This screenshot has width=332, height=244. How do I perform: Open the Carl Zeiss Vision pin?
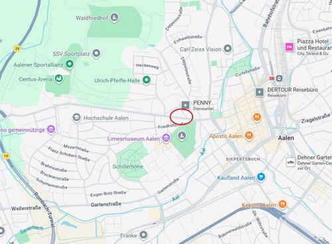228,49
